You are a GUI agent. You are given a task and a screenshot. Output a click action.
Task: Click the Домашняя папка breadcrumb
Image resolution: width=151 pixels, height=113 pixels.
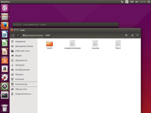(x=33, y=35)
